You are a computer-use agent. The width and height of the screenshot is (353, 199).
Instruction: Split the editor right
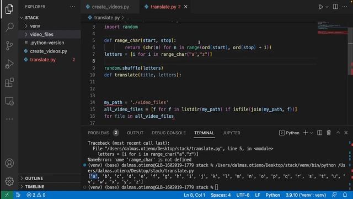point(335,7)
